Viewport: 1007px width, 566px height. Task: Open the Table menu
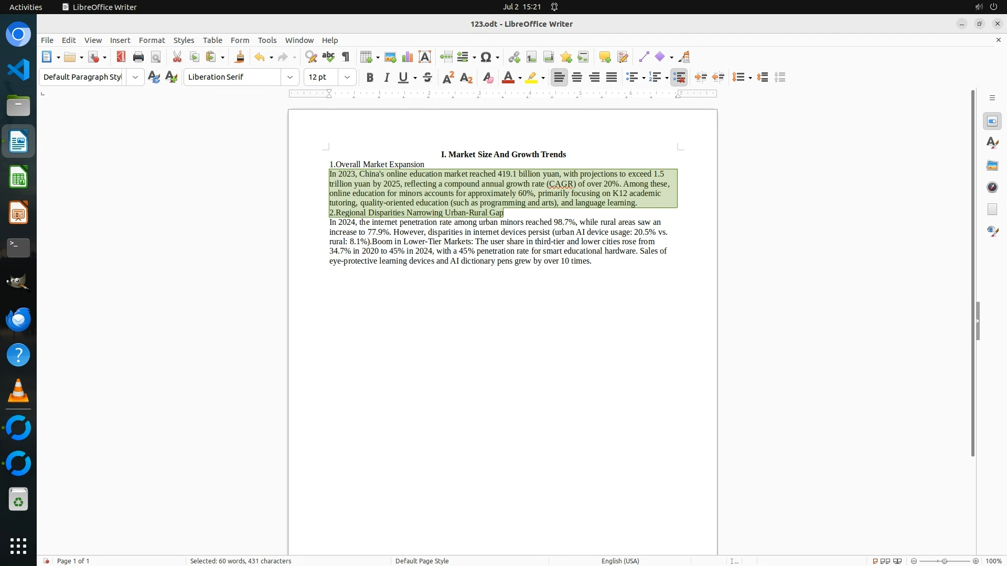[212, 40]
